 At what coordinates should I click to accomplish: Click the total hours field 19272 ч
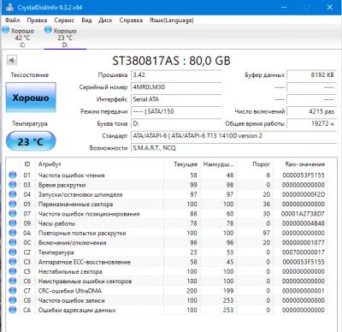pyautogui.click(x=311, y=124)
